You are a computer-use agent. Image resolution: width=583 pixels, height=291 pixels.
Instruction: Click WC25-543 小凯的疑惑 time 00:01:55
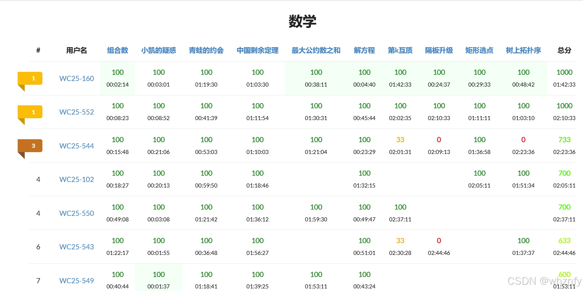[159, 253]
